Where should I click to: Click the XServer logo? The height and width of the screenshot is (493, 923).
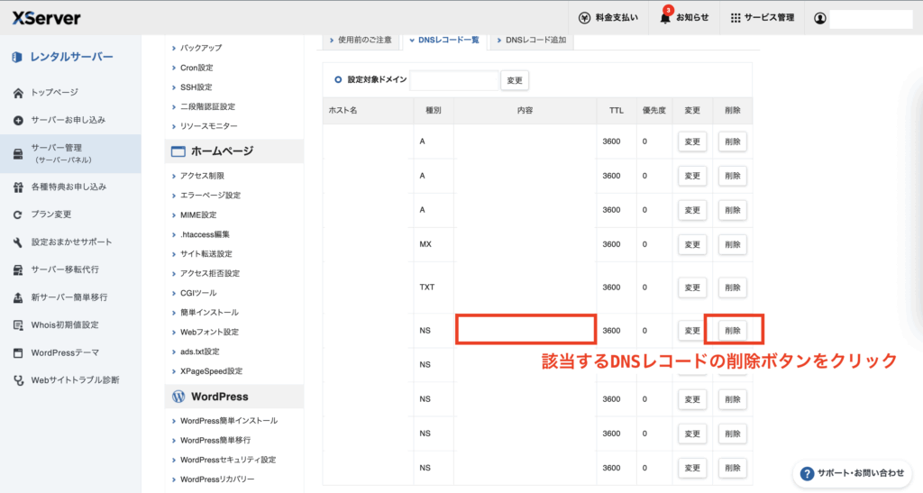point(47,18)
